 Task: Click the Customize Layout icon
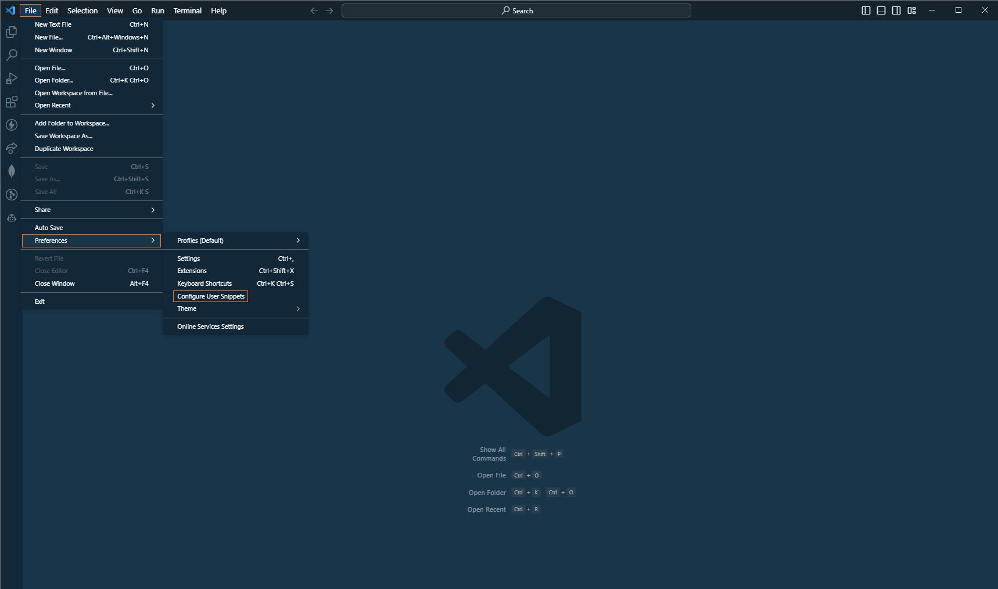[x=911, y=10]
